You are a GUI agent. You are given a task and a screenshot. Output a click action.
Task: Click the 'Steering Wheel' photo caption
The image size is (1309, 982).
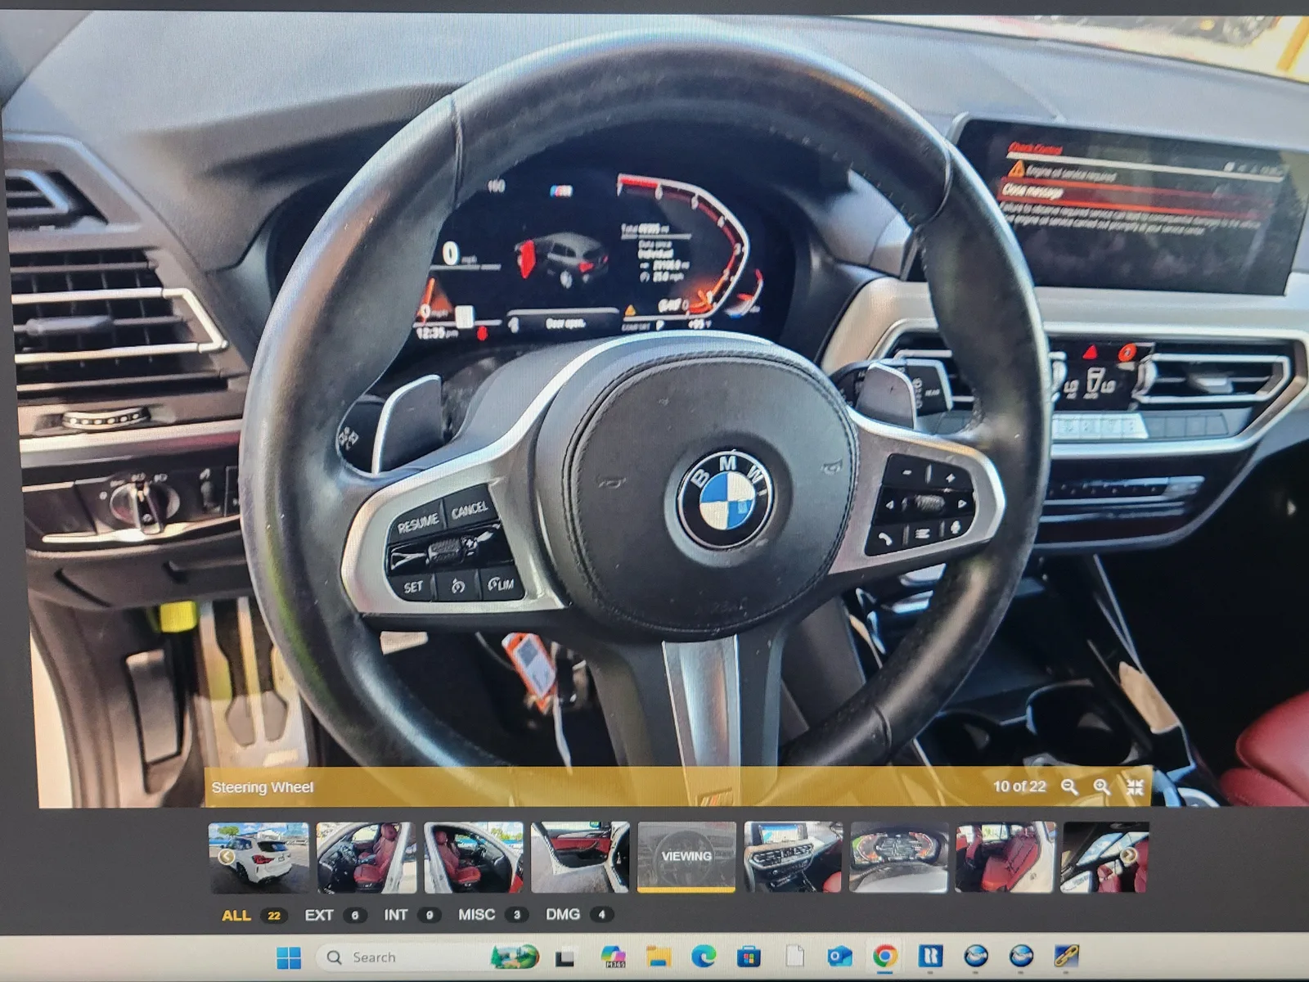pyautogui.click(x=263, y=787)
